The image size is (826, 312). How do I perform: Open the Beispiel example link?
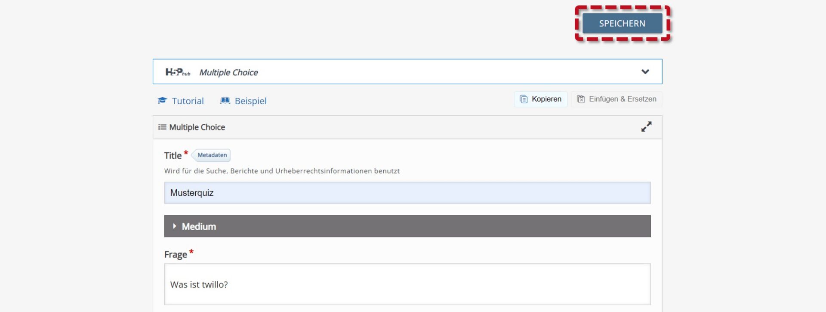[x=250, y=101]
